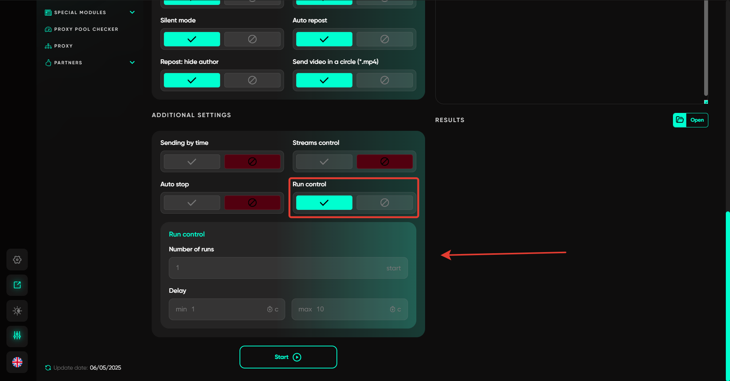Screen dimensions: 730x381
Task: Change language via the UK flag icon
Action: pos(17,362)
